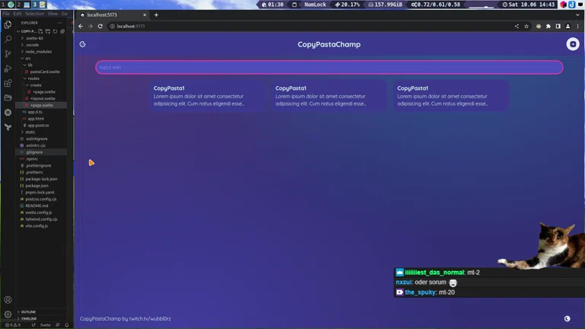
Task: Open the Accounts icon in activity bar
Action: click(8, 300)
